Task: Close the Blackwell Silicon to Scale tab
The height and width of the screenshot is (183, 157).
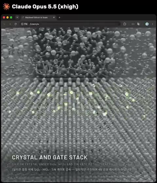Action: pos(54,17)
